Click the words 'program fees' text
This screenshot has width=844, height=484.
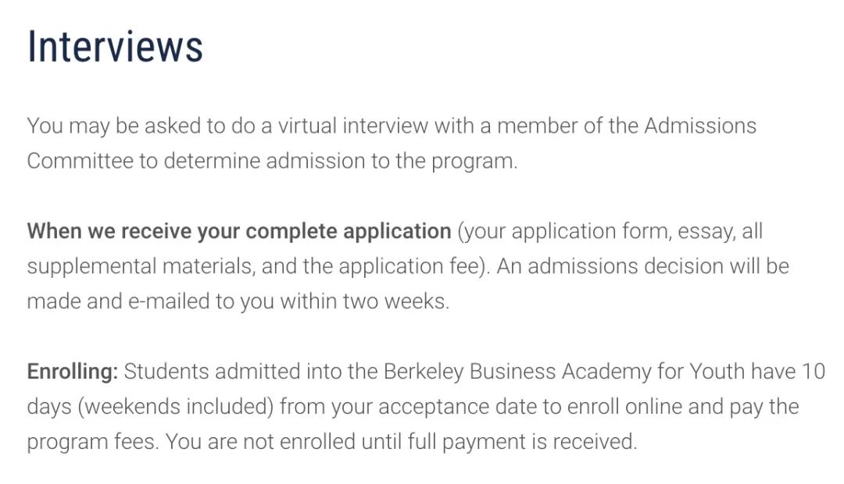coord(91,442)
